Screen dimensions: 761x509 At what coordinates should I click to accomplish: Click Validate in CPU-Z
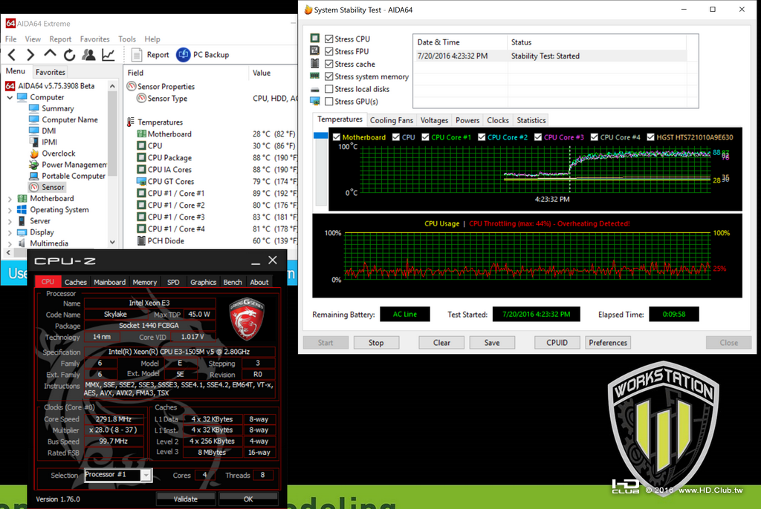[x=185, y=499]
